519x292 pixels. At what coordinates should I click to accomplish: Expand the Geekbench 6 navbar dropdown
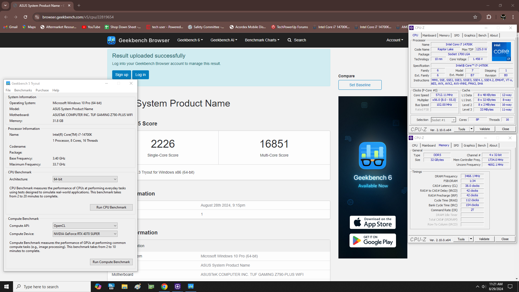tap(190, 40)
